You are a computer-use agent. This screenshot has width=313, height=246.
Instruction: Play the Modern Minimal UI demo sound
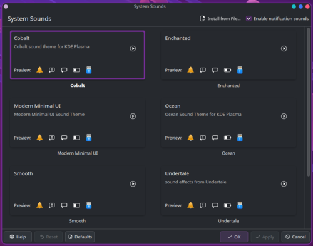pyautogui.click(x=133, y=116)
